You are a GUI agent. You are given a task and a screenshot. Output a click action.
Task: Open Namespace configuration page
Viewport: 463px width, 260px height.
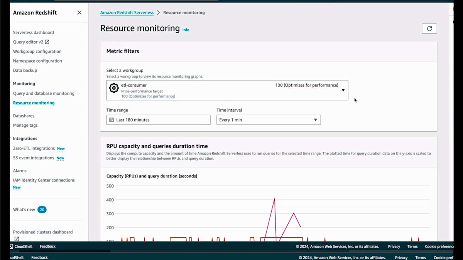(37, 61)
